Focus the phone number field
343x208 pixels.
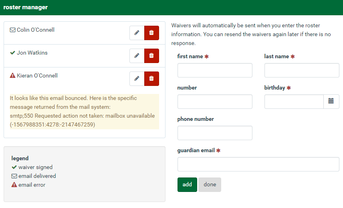coord(215,133)
